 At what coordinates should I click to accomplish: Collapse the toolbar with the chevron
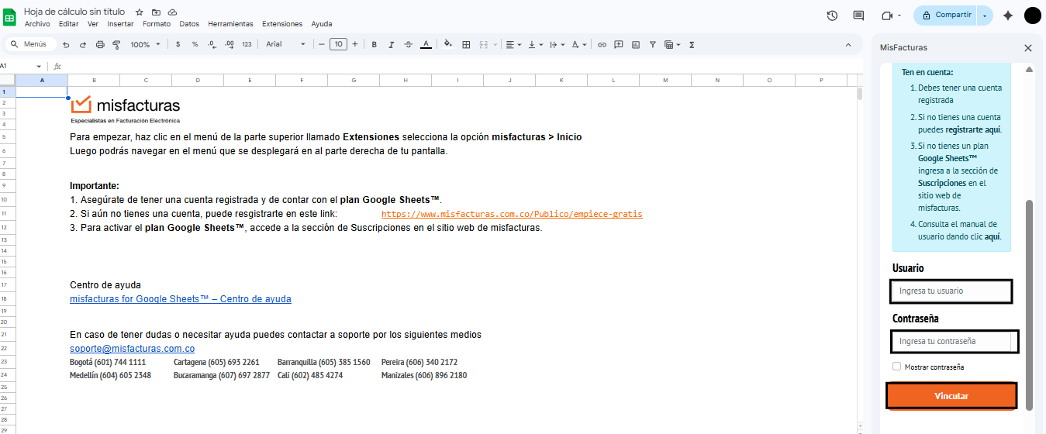pos(848,45)
